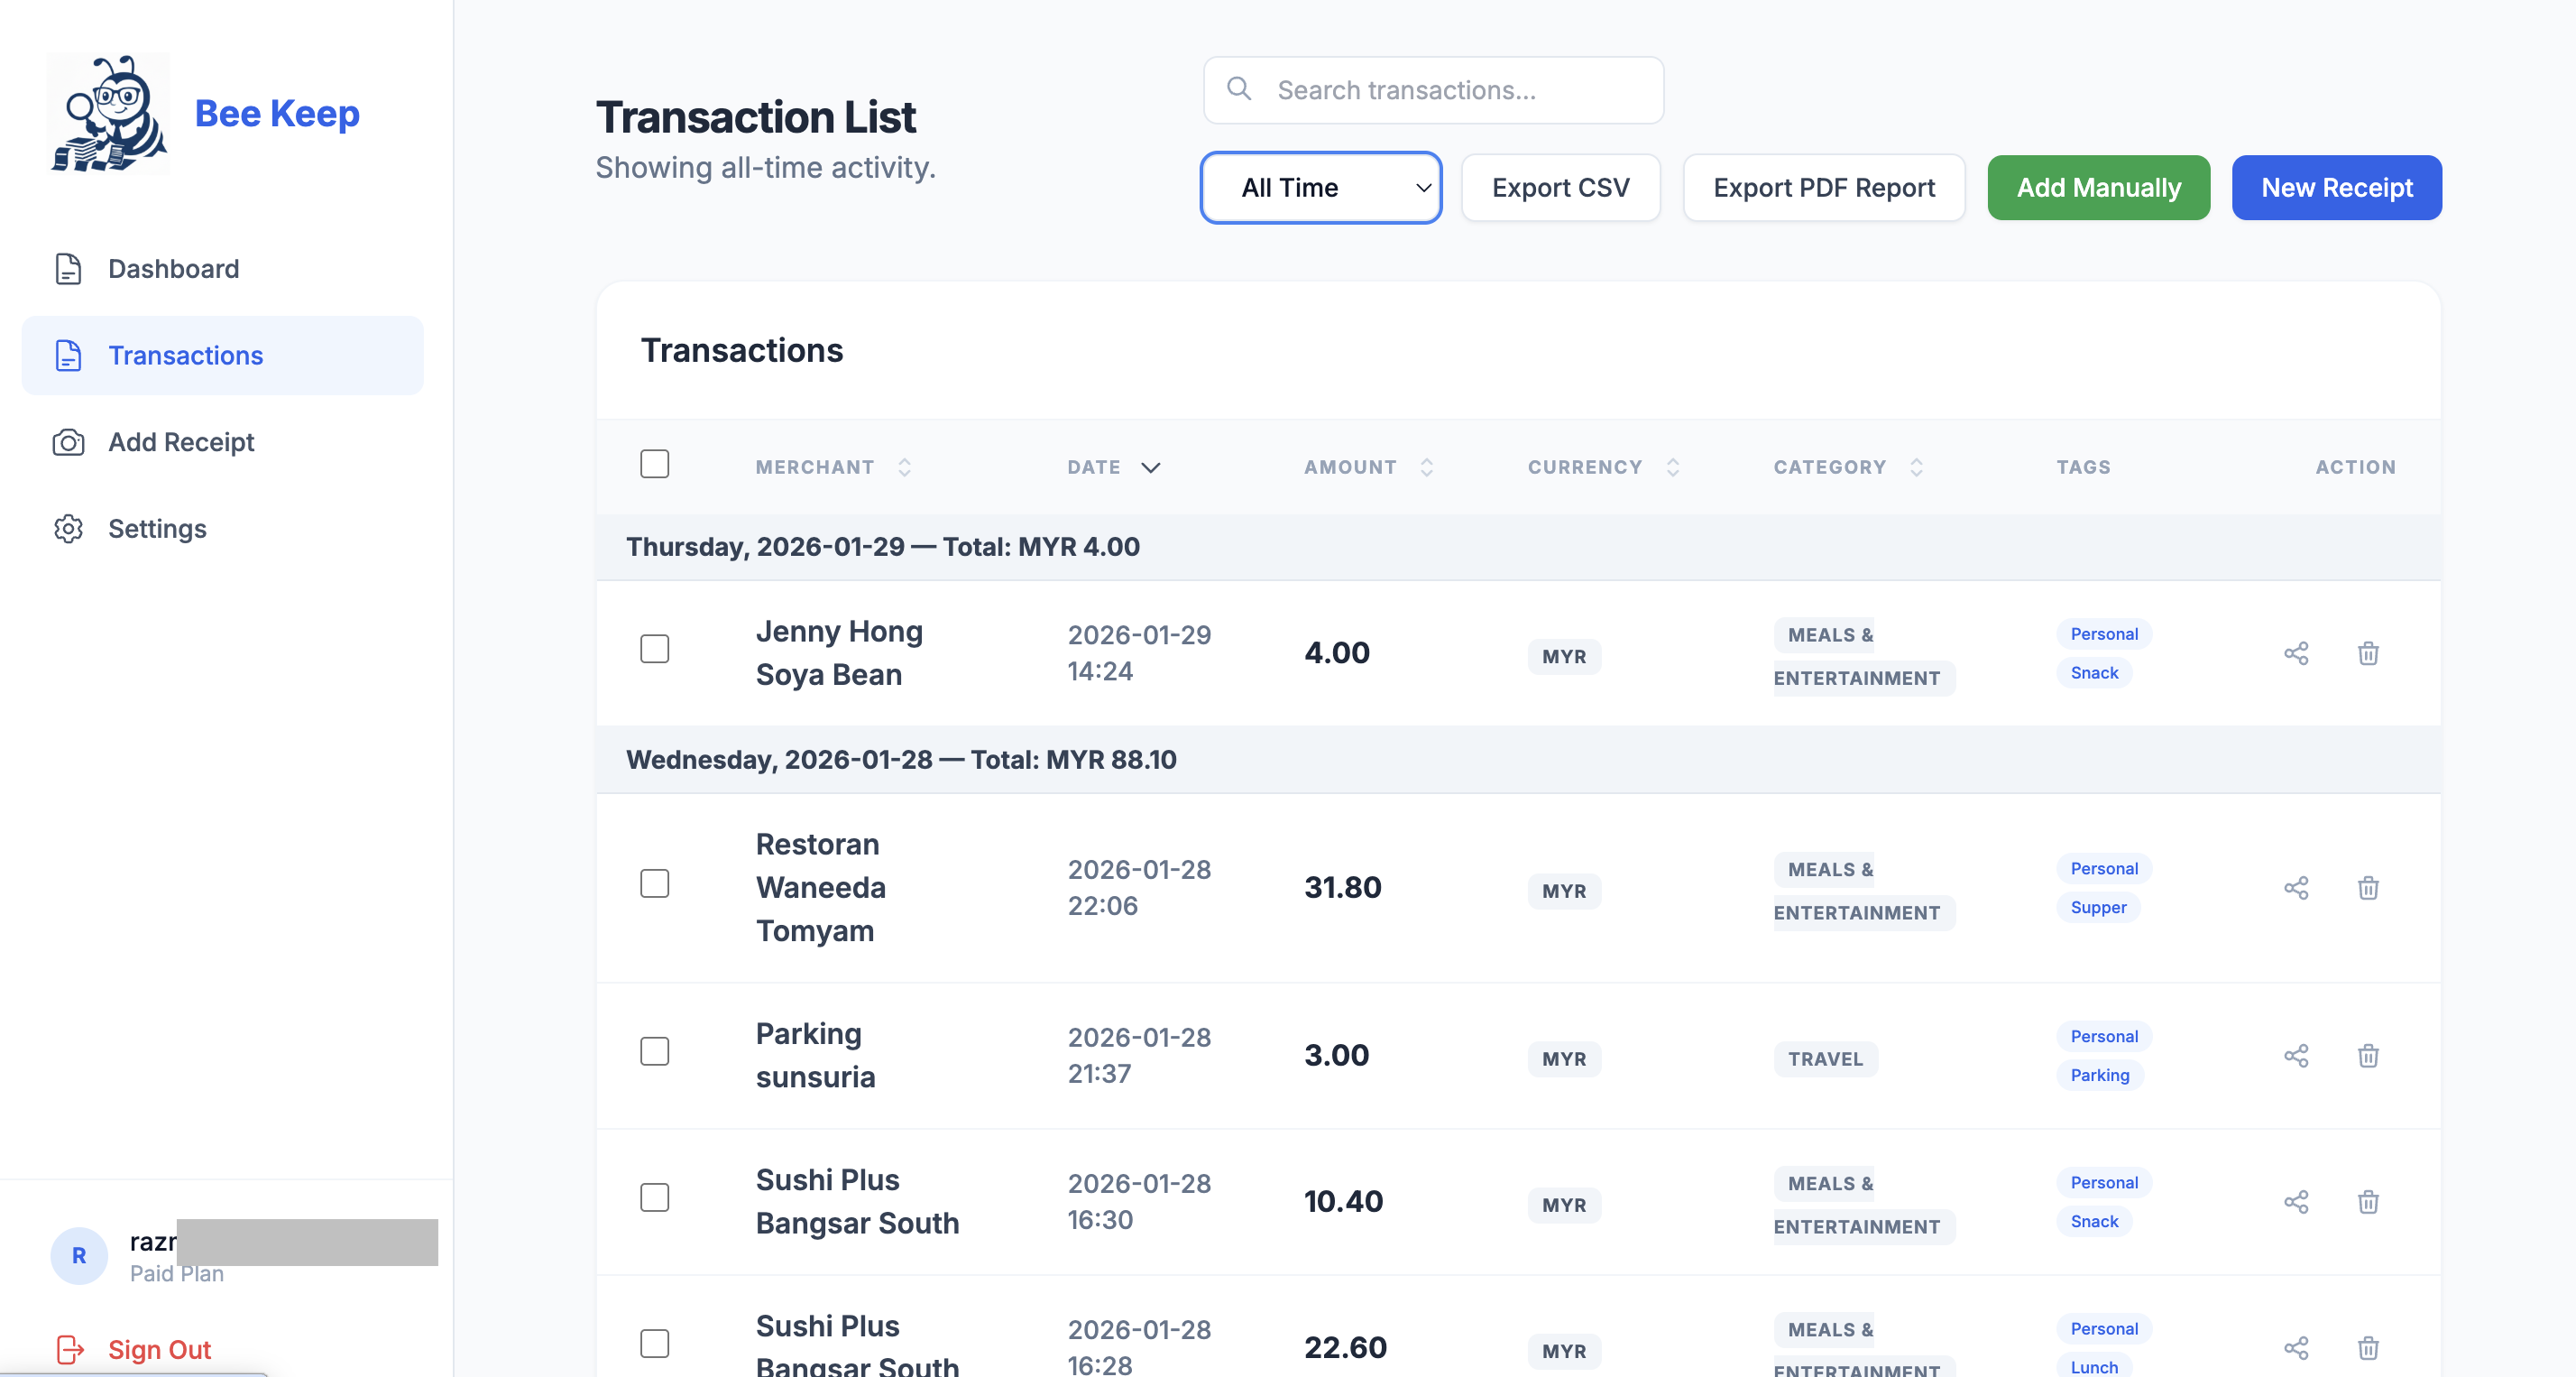Toggle the Date sort order

(x=1113, y=467)
